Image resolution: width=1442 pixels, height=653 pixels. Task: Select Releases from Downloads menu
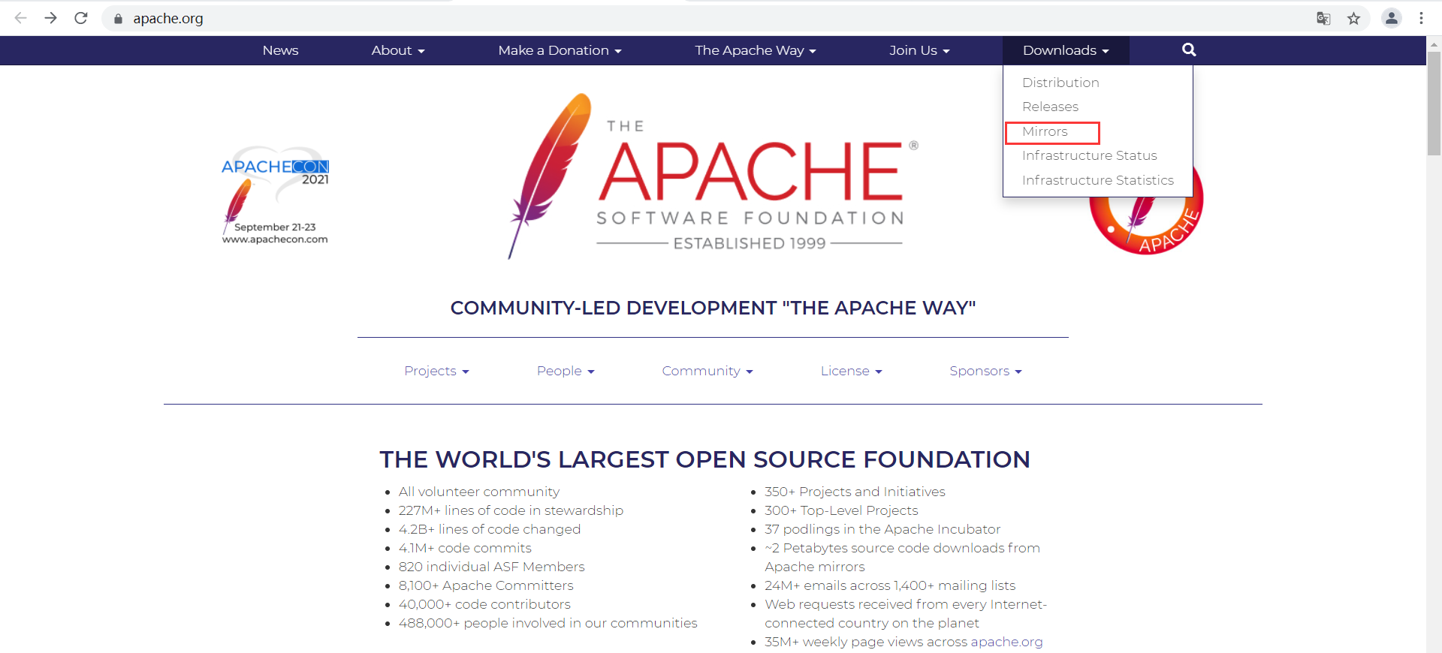coord(1050,107)
